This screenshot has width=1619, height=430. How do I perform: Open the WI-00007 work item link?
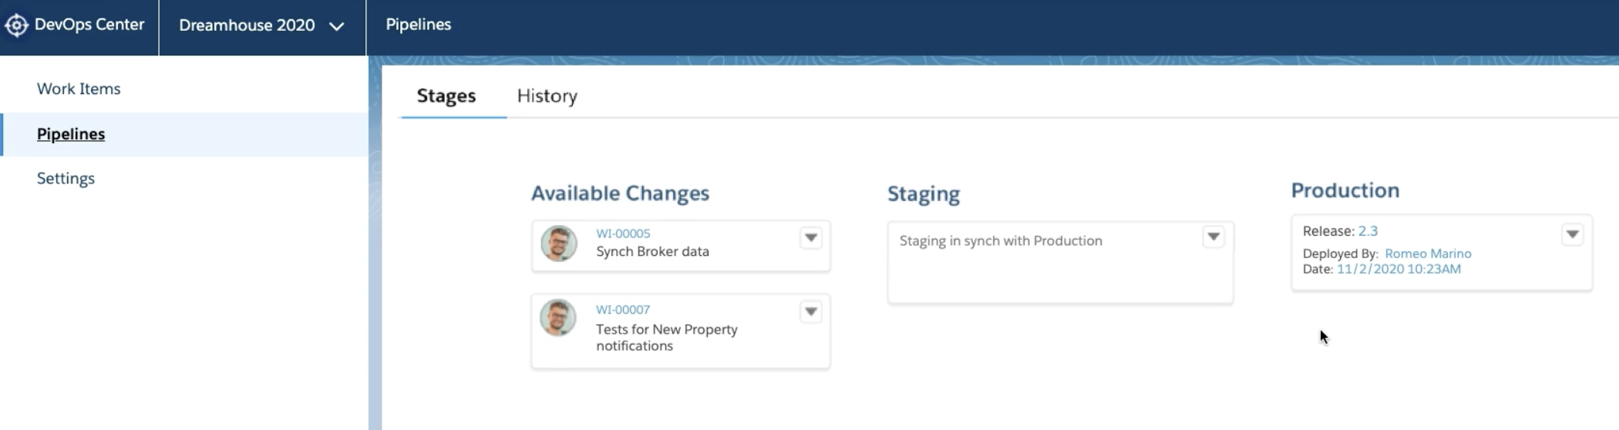click(623, 310)
